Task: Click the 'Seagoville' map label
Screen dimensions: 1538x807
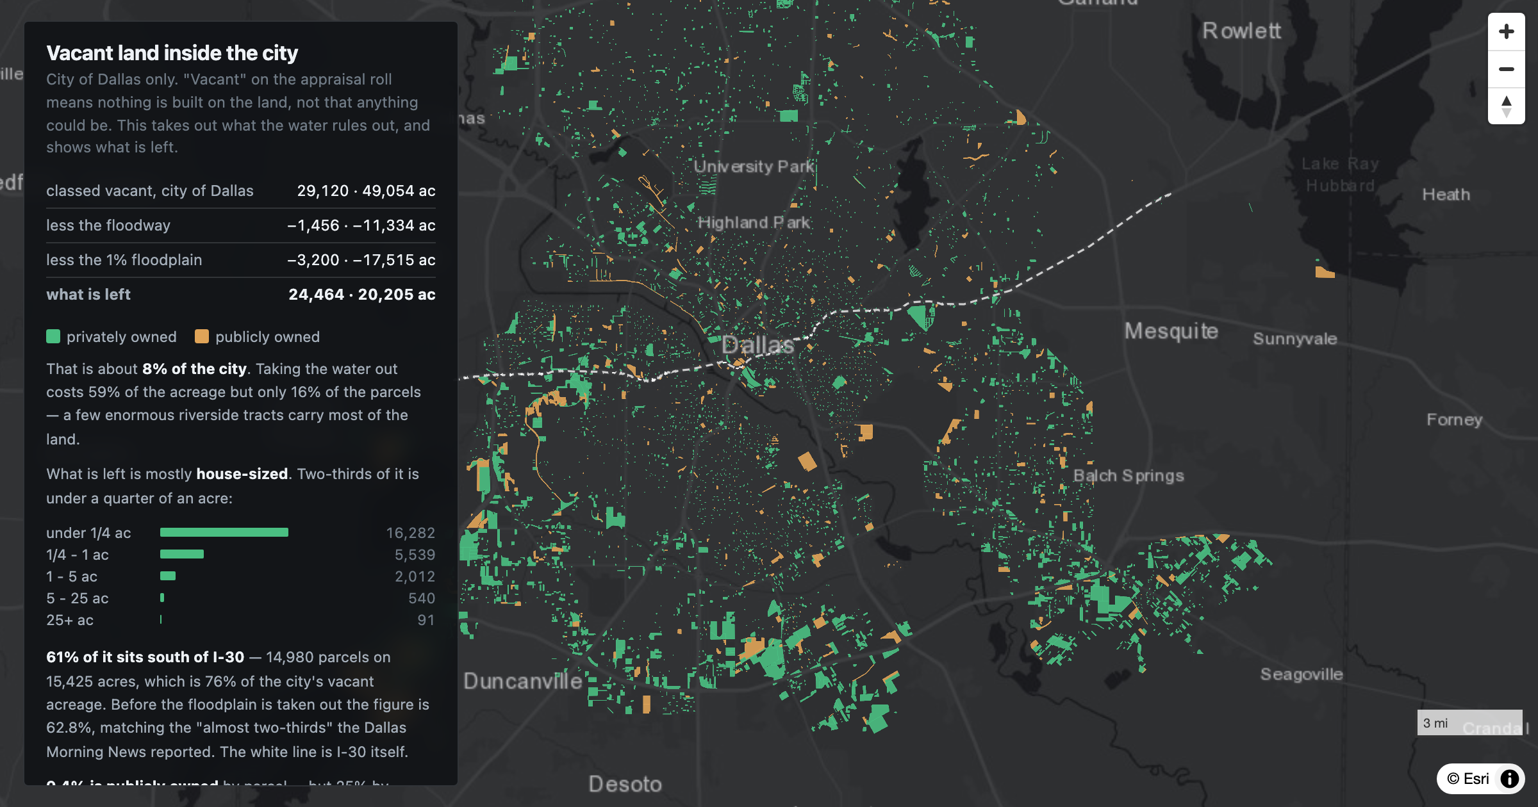Action: (1302, 674)
